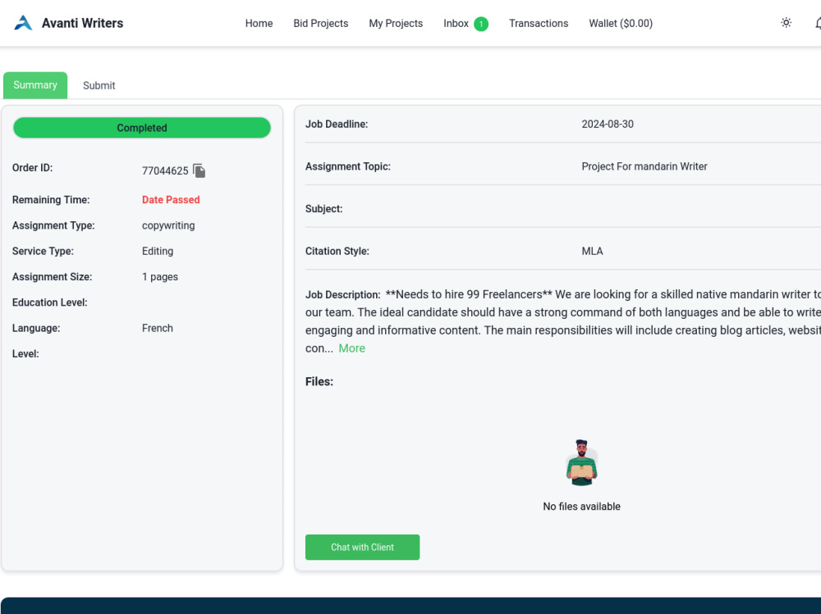This screenshot has height=614, width=821.
Task: Click the Chat with Client button
Action: point(362,547)
